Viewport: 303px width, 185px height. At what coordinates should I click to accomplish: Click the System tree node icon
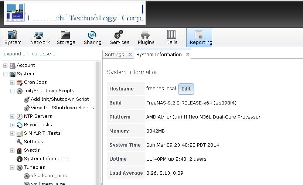(x=12, y=74)
